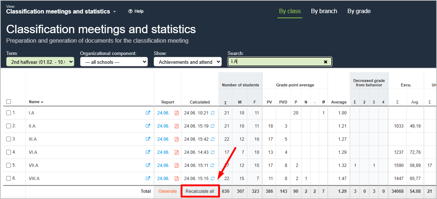Open the Term dropdown
437x199 pixels.
coord(40,62)
